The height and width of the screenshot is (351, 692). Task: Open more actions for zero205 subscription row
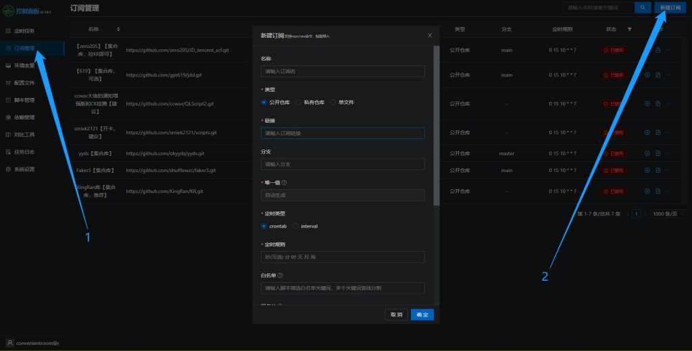click(x=670, y=50)
